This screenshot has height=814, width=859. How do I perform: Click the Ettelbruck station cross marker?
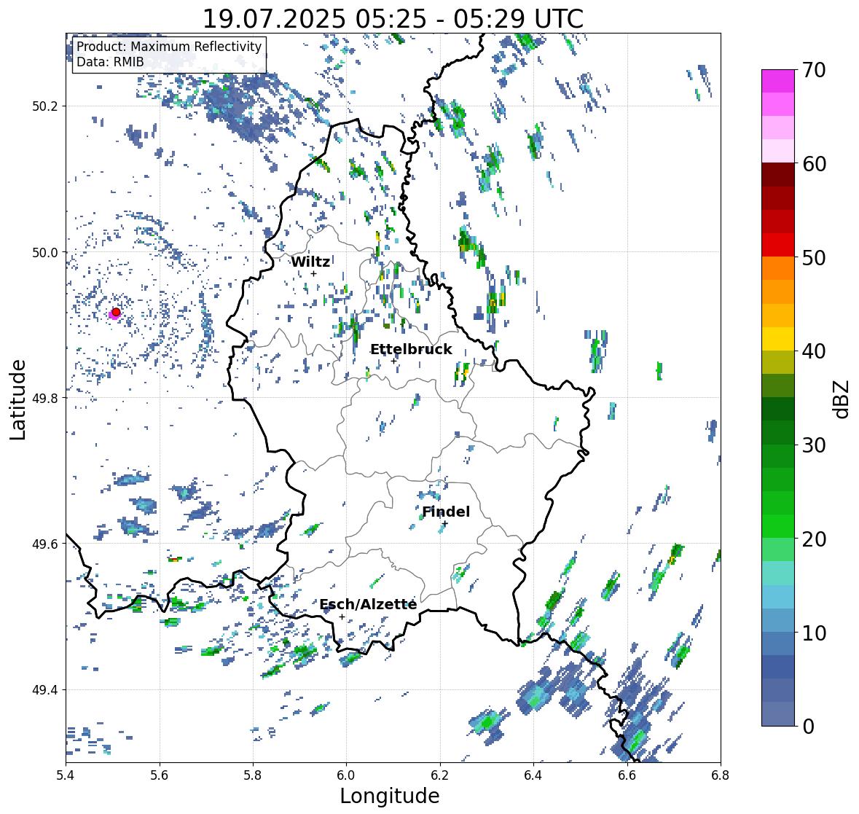coord(393,361)
